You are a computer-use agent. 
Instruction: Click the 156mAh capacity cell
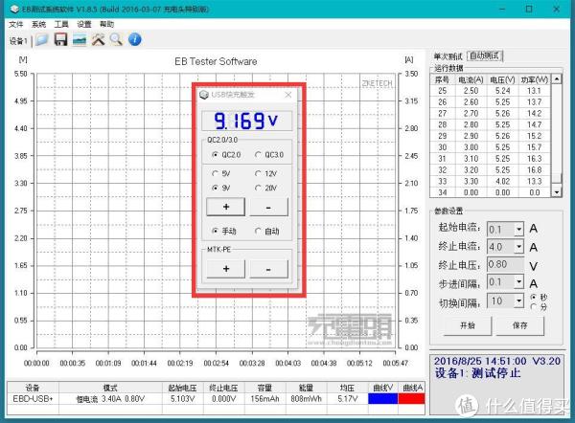click(x=264, y=398)
